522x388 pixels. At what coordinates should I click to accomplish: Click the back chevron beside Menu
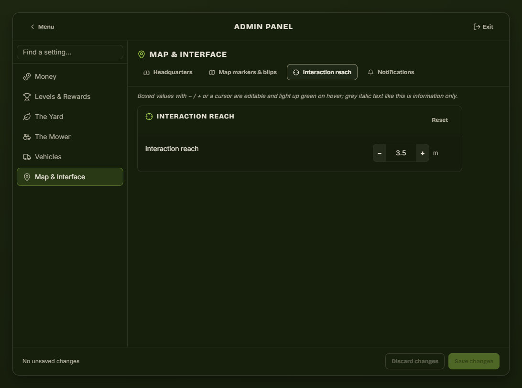pyautogui.click(x=33, y=27)
